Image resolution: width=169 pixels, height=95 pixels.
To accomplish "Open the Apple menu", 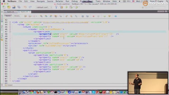I will coord(4,1).
